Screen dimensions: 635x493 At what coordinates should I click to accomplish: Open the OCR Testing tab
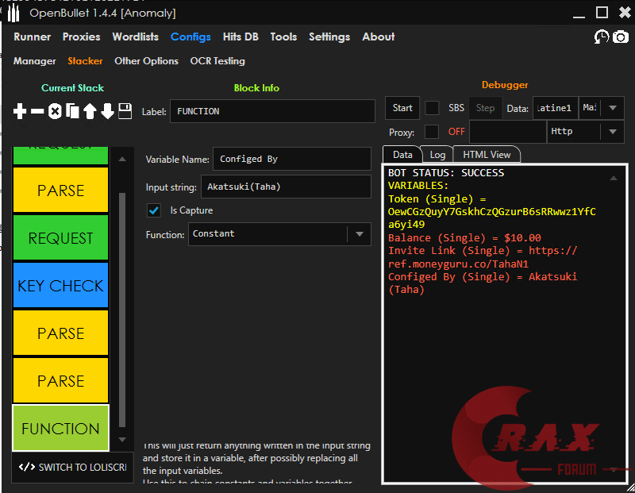click(x=217, y=61)
